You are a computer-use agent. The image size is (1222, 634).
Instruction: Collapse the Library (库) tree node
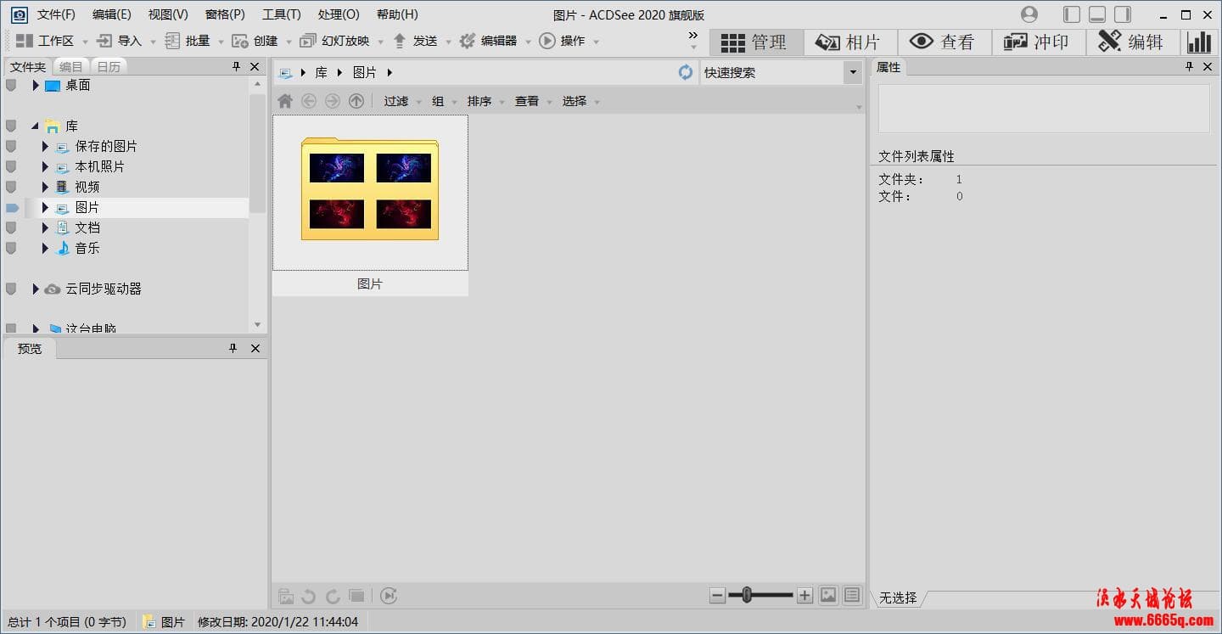point(35,126)
